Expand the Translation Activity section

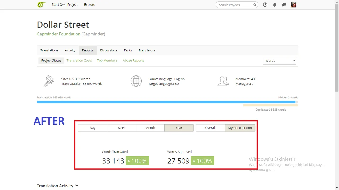(x=58, y=186)
